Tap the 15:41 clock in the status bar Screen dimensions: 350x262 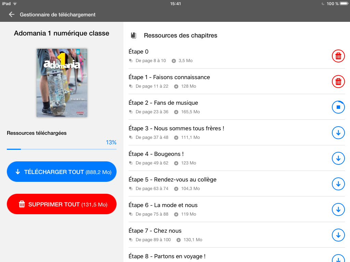coord(175,3)
